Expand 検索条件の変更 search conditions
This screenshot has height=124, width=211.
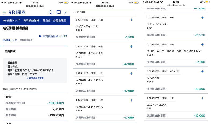point(35,78)
